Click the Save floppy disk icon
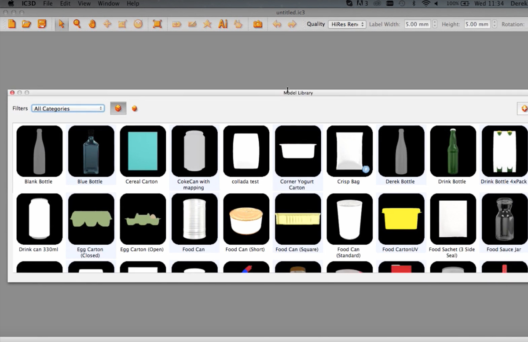This screenshot has width=528, height=342. click(42, 24)
